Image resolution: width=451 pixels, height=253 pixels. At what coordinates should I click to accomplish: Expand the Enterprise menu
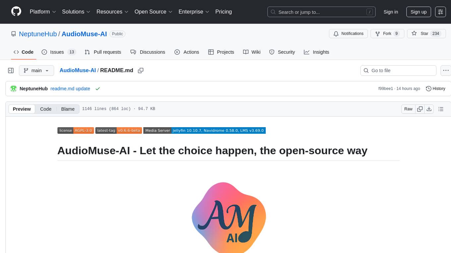(194, 12)
